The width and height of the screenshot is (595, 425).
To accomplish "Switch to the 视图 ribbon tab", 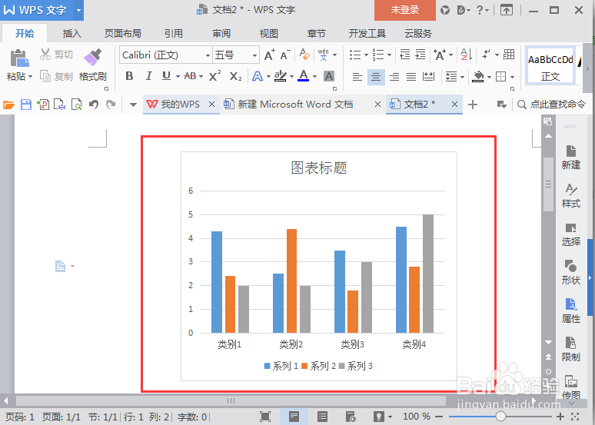I will coord(269,33).
